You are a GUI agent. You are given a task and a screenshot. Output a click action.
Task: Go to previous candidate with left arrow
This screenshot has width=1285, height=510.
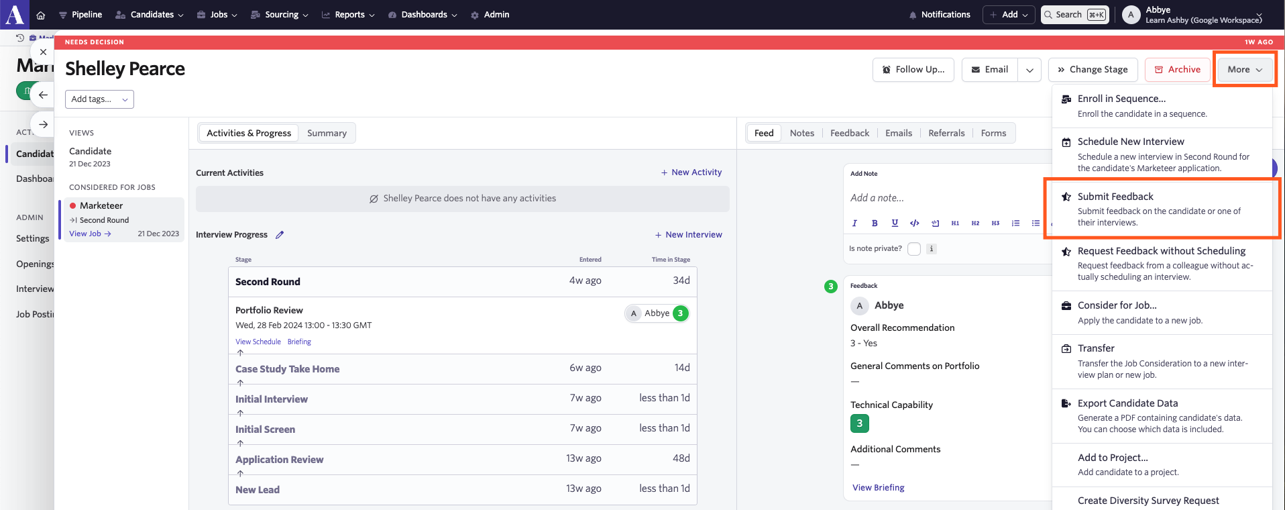pos(43,95)
